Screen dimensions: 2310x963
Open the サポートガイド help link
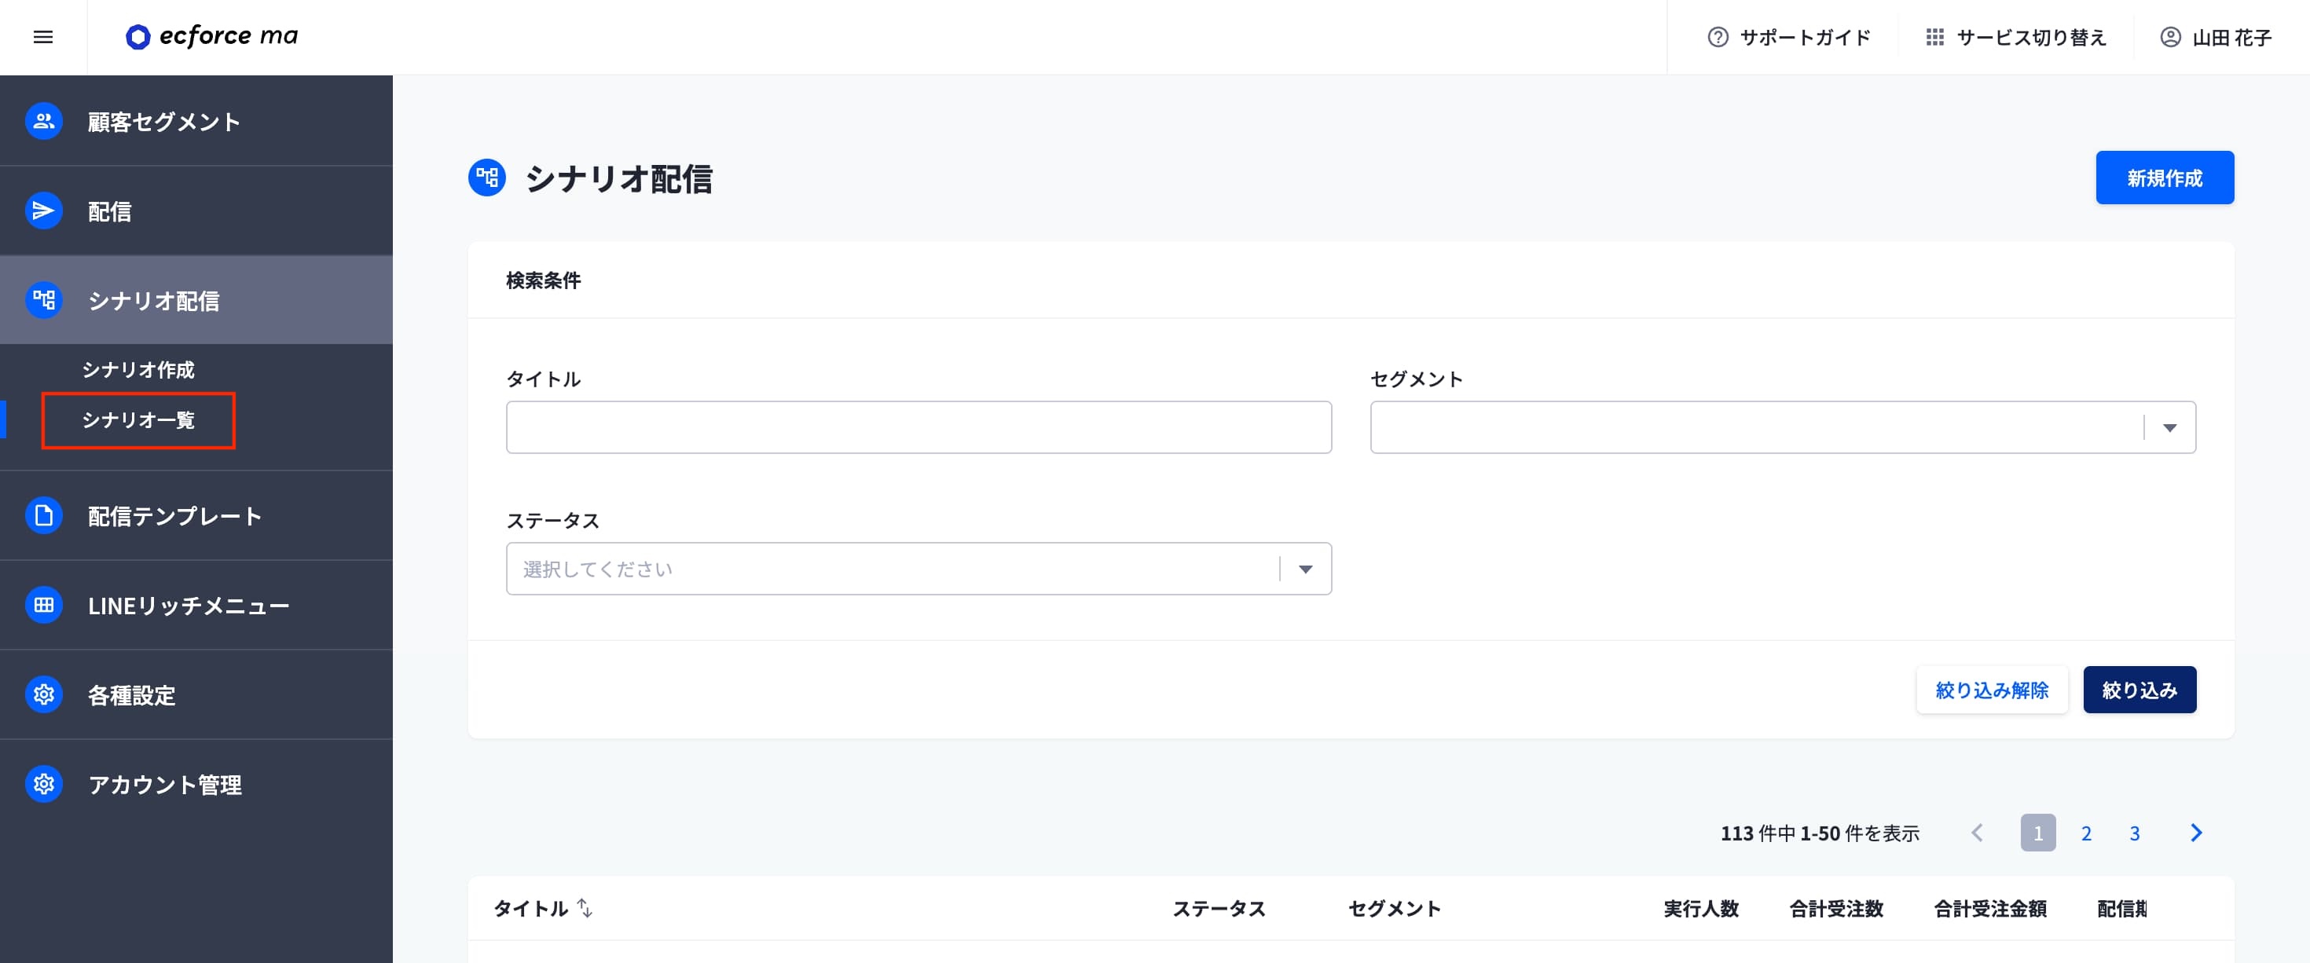pyautogui.click(x=1788, y=37)
